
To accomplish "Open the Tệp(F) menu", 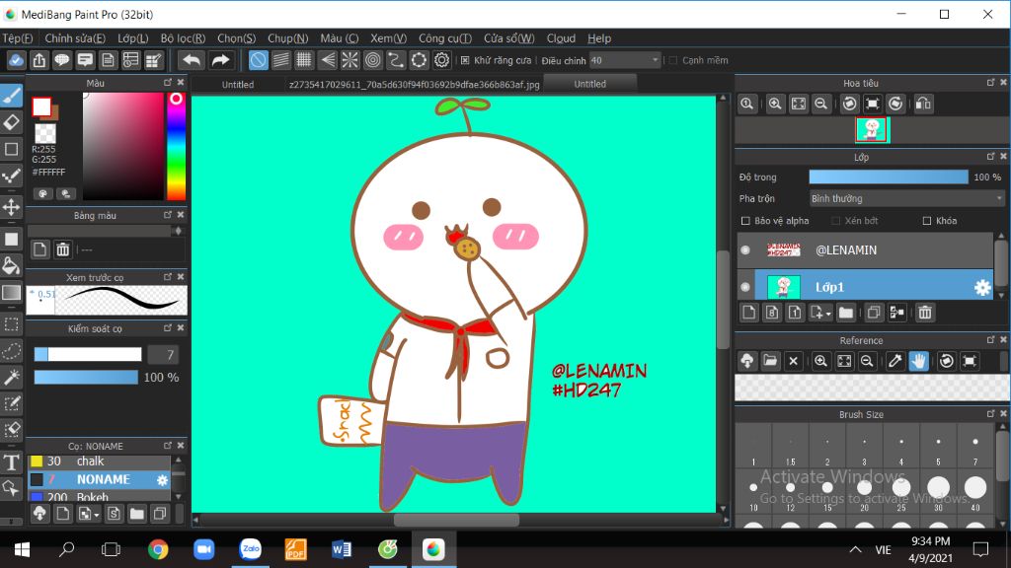I will 18,38.
